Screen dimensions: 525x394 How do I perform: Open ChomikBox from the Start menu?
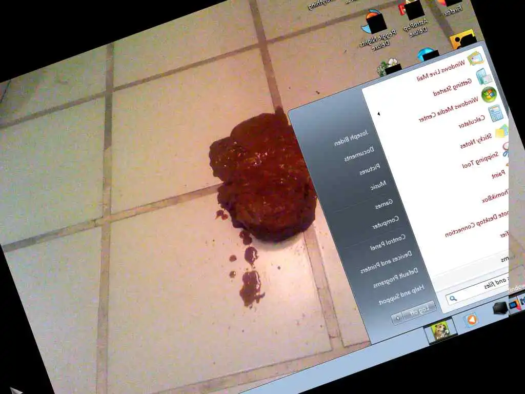[496, 196]
